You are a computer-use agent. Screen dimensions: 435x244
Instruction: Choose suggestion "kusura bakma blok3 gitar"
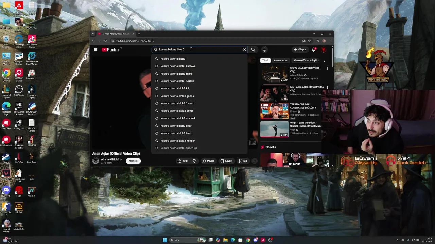[x=199, y=126]
